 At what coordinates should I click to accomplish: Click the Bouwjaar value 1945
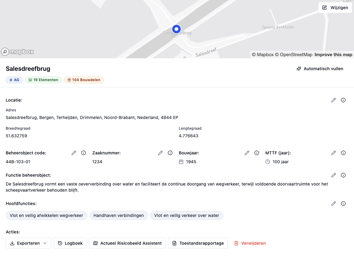click(x=191, y=162)
